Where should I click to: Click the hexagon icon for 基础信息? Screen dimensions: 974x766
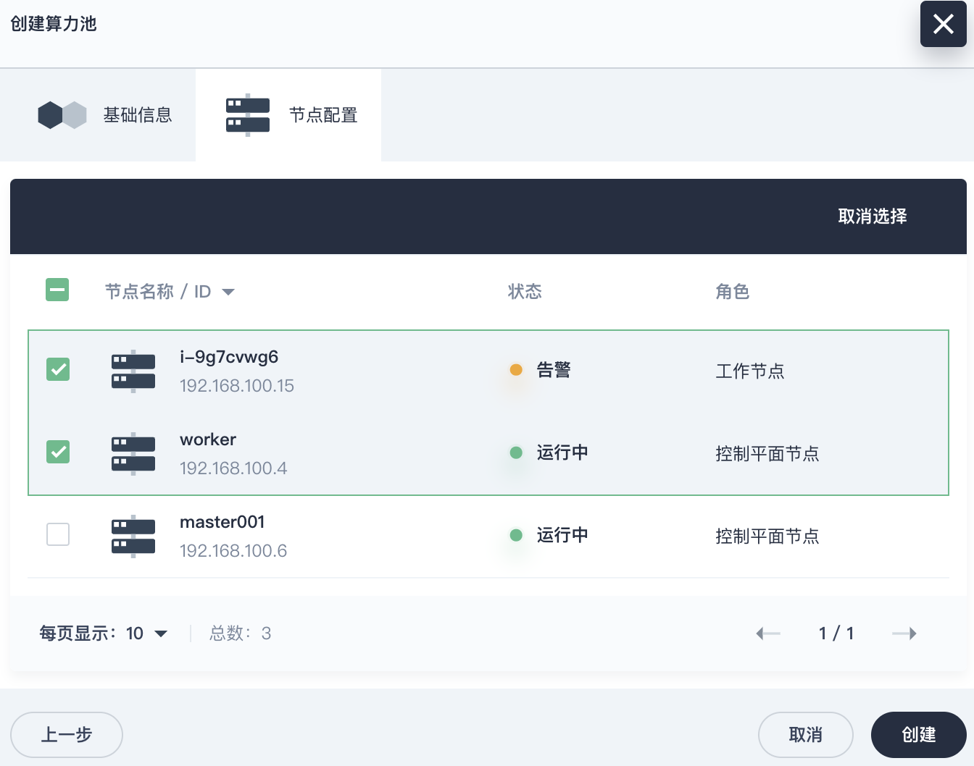click(x=62, y=115)
